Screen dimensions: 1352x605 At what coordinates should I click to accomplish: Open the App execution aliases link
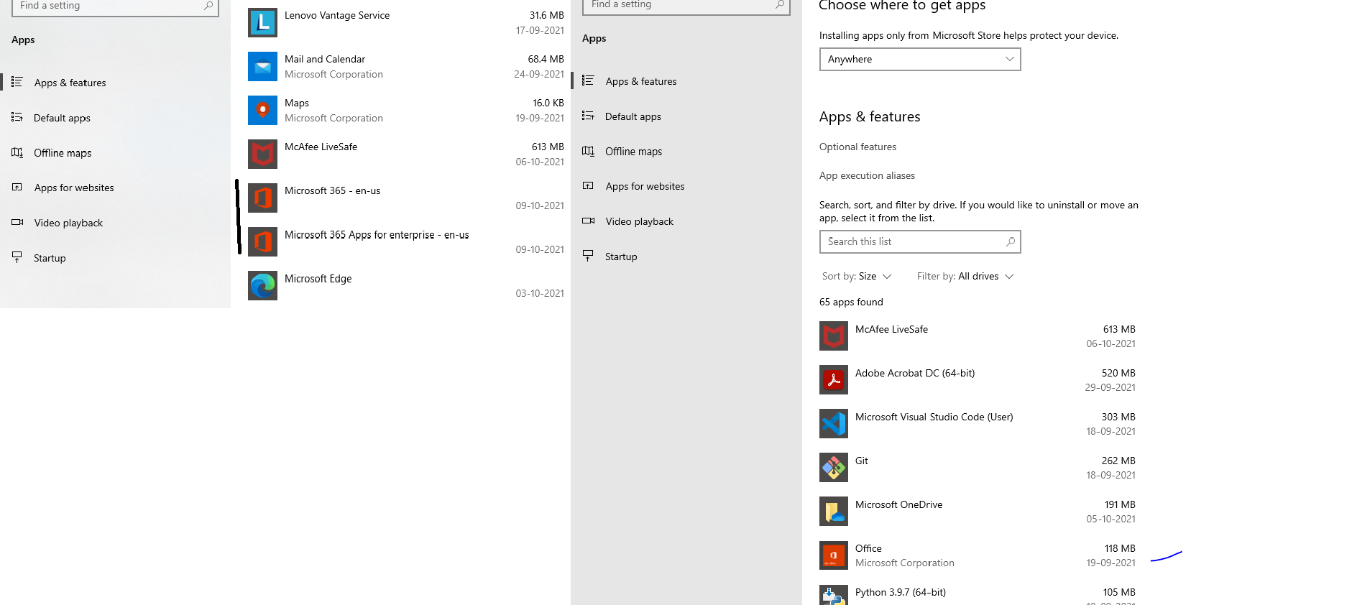pos(867,175)
